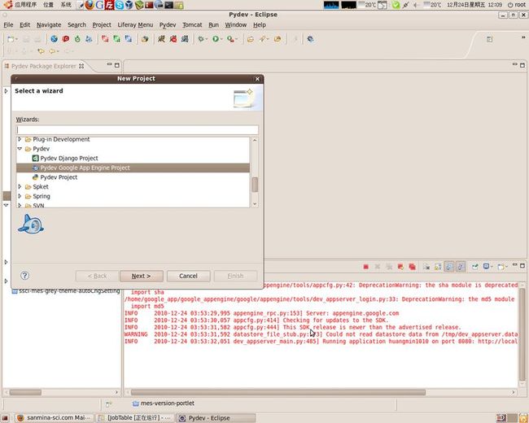Click the Firefox icon in top panel

[90, 5]
